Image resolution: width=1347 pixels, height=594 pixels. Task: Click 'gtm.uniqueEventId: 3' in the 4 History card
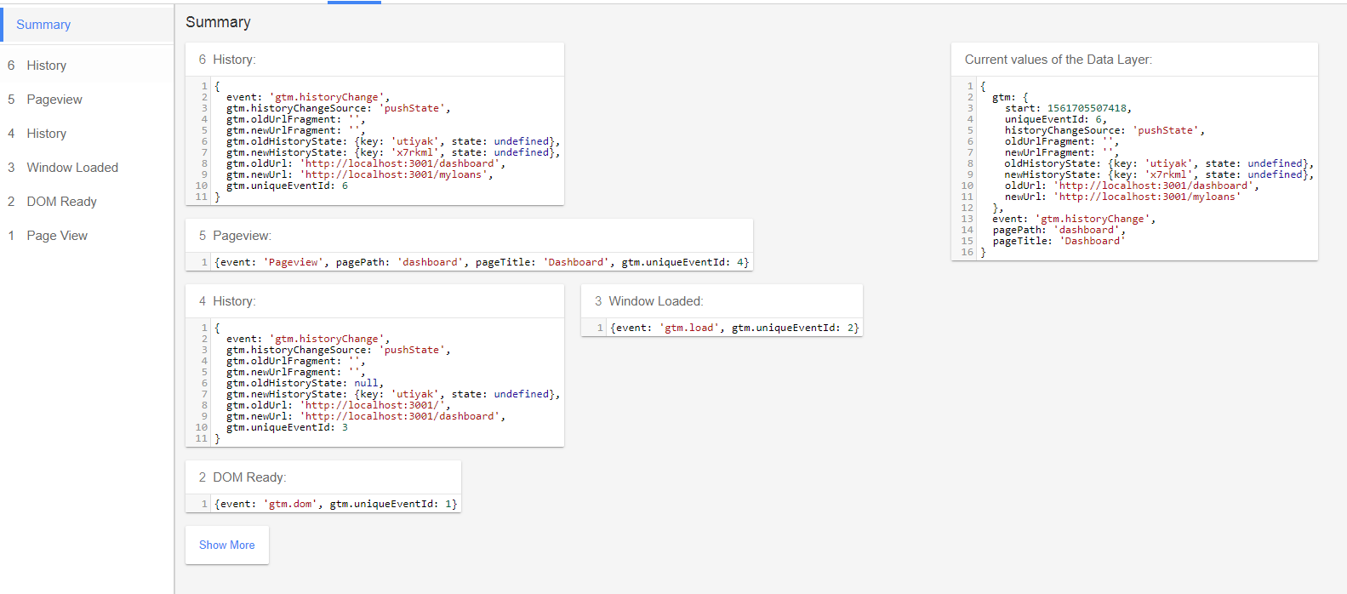tap(287, 427)
